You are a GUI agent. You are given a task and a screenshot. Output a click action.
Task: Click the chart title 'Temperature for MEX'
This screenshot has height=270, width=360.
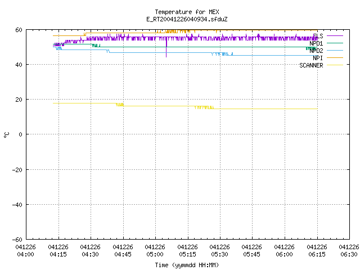coord(187,12)
